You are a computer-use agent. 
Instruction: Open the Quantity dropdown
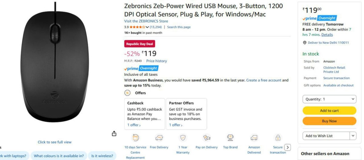point(329,99)
